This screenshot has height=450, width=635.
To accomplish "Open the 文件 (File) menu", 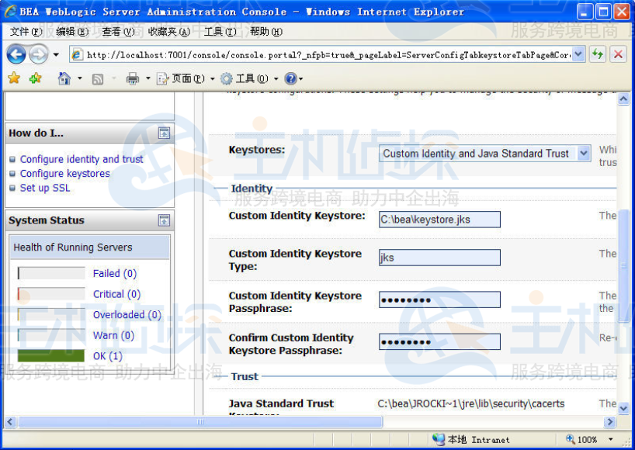I will coord(26,32).
